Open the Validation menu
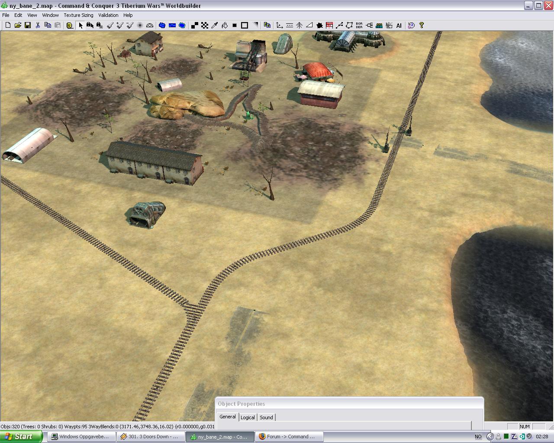This screenshot has height=443, width=554. point(108,15)
